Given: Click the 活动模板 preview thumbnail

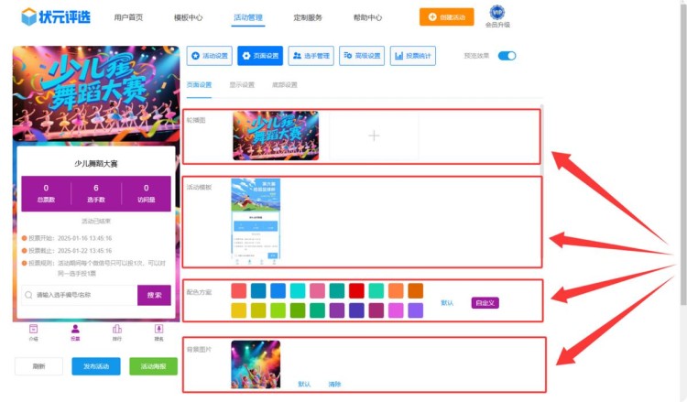Looking at the screenshot, I should tap(257, 221).
